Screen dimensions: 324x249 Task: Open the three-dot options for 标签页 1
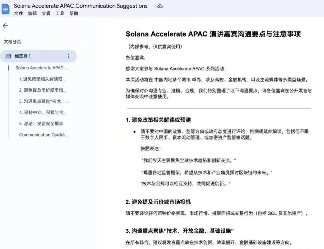pyautogui.click(x=69, y=56)
